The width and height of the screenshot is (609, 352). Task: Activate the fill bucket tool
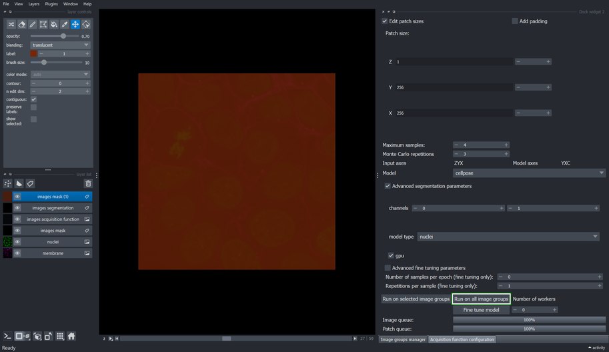pyautogui.click(x=54, y=25)
